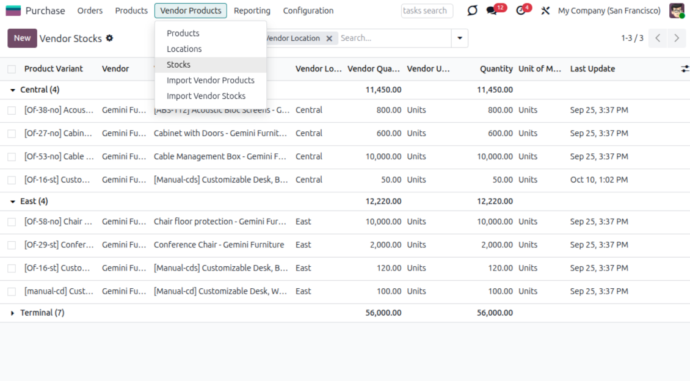Expand the Terminal (7) group
The image size is (690, 381).
13,313
